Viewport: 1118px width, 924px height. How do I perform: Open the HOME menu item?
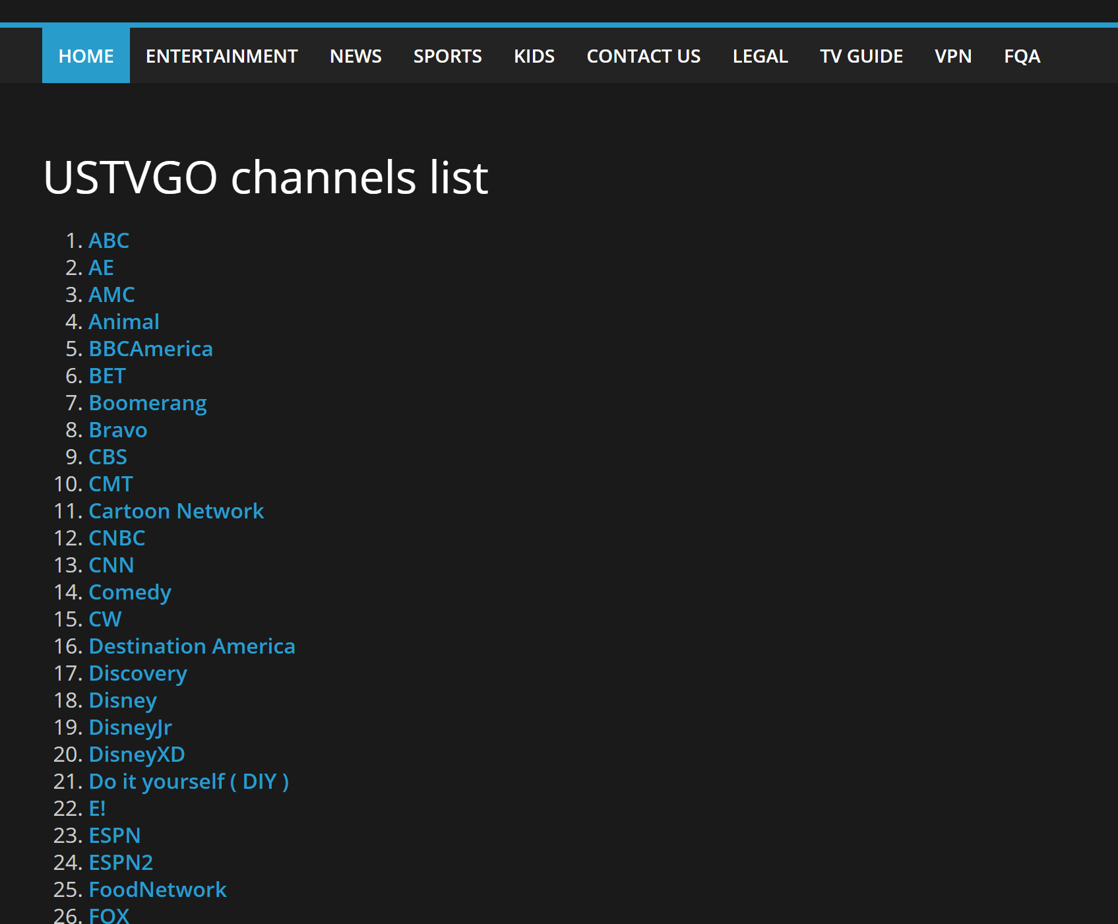(86, 55)
